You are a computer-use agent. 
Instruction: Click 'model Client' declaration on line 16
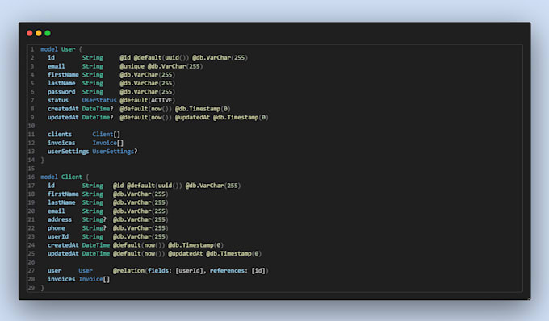pos(61,177)
